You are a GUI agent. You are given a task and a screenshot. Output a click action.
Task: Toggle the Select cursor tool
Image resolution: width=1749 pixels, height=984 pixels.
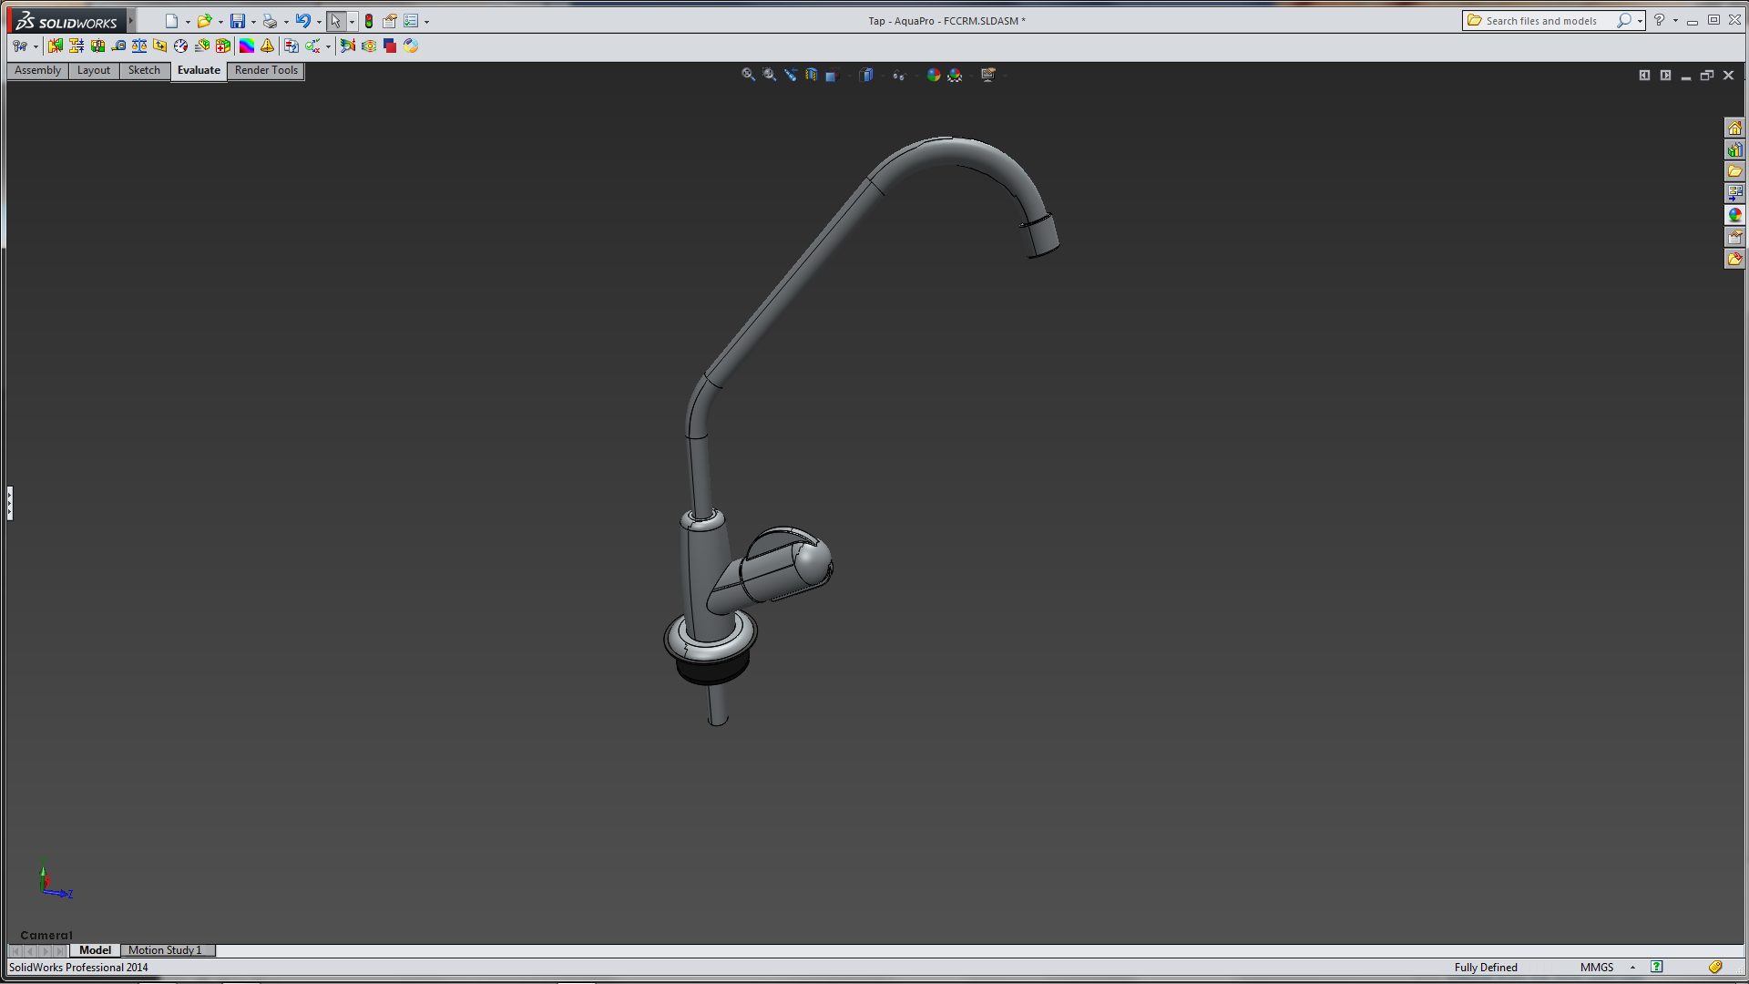coord(335,21)
